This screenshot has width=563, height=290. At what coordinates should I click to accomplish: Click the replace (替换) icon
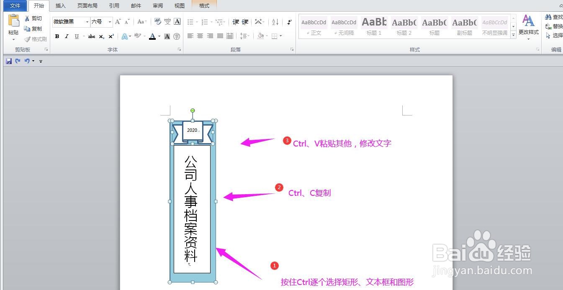pos(553,26)
